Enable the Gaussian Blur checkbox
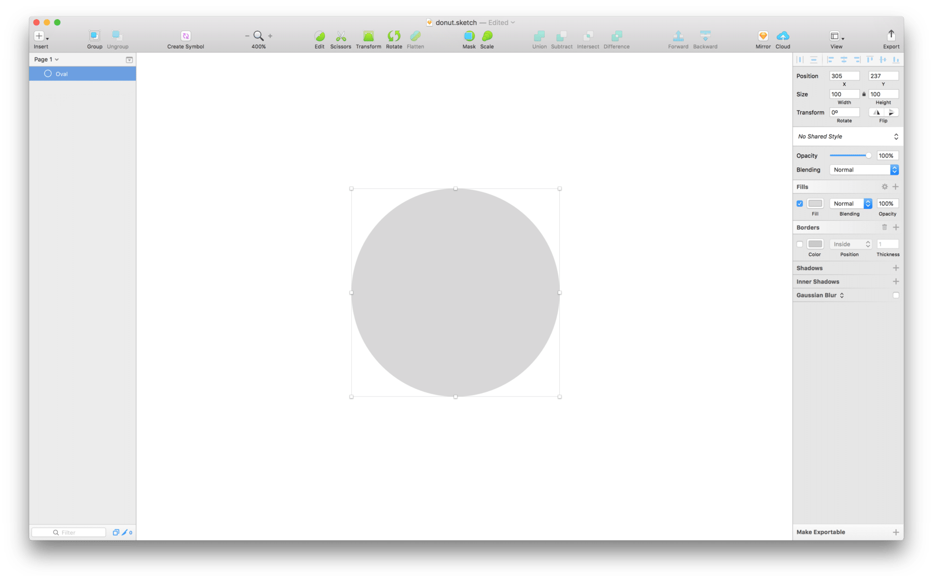 point(896,295)
